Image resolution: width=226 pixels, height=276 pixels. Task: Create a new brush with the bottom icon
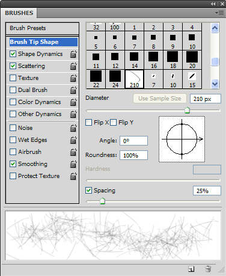tap(191, 269)
